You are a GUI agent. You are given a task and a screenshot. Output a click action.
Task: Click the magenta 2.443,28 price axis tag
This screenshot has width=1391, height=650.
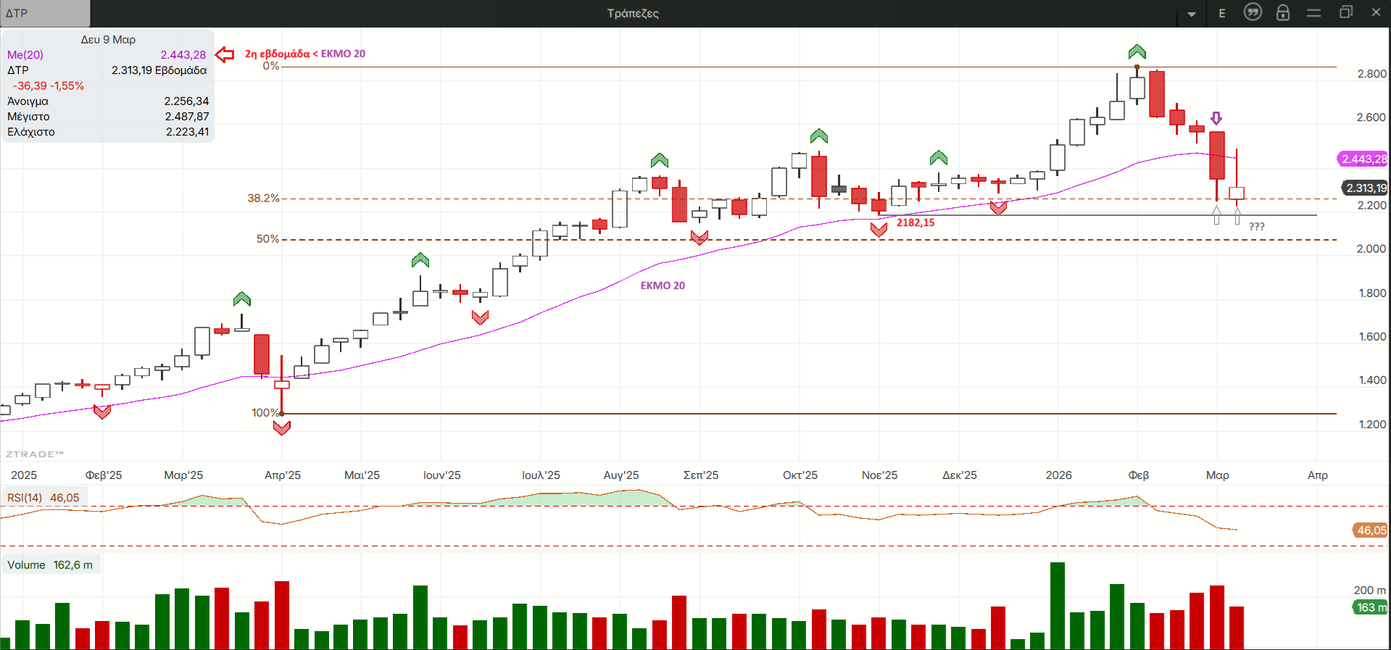click(1363, 159)
